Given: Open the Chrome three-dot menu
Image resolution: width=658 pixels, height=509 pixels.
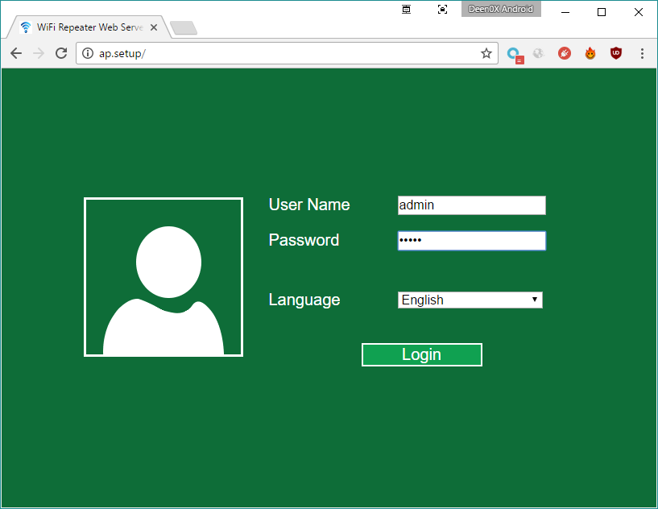Looking at the screenshot, I should pyautogui.click(x=642, y=53).
